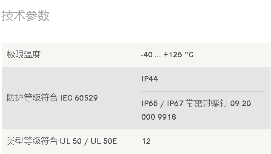
Task: Select the 防护等级符合 label text
Action: click(x=32, y=98)
